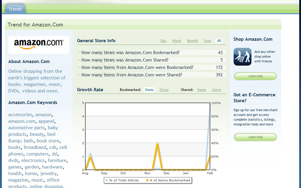Open the games keyword link
Screen dimensions: 301x188
click(x=15, y=167)
